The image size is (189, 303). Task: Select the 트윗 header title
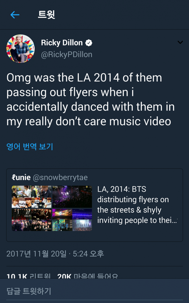tap(46, 15)
